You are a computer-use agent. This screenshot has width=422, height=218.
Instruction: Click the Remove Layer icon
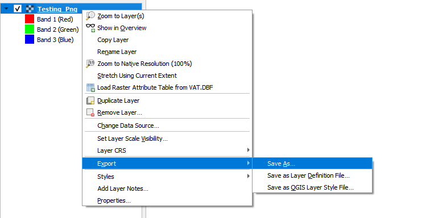coord(90,112)
